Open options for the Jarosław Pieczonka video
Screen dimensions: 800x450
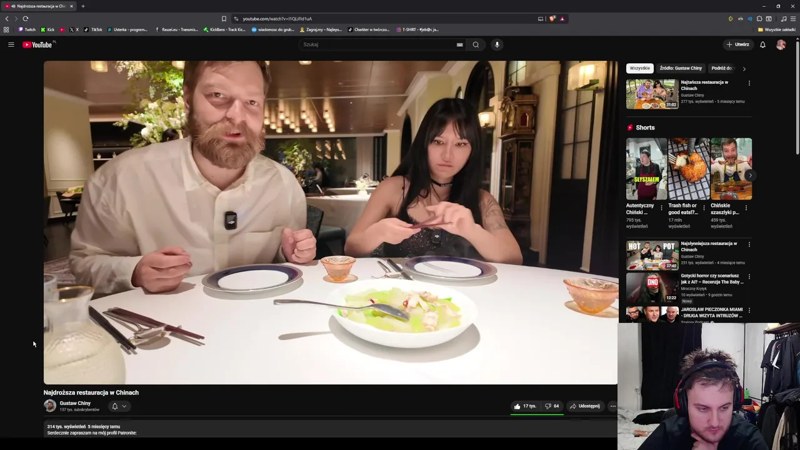point(749,310)
